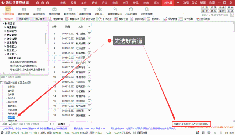Open the 期货浏览器 futures browser icon
This screenshot has width=235, height=135.
point(70,11)
